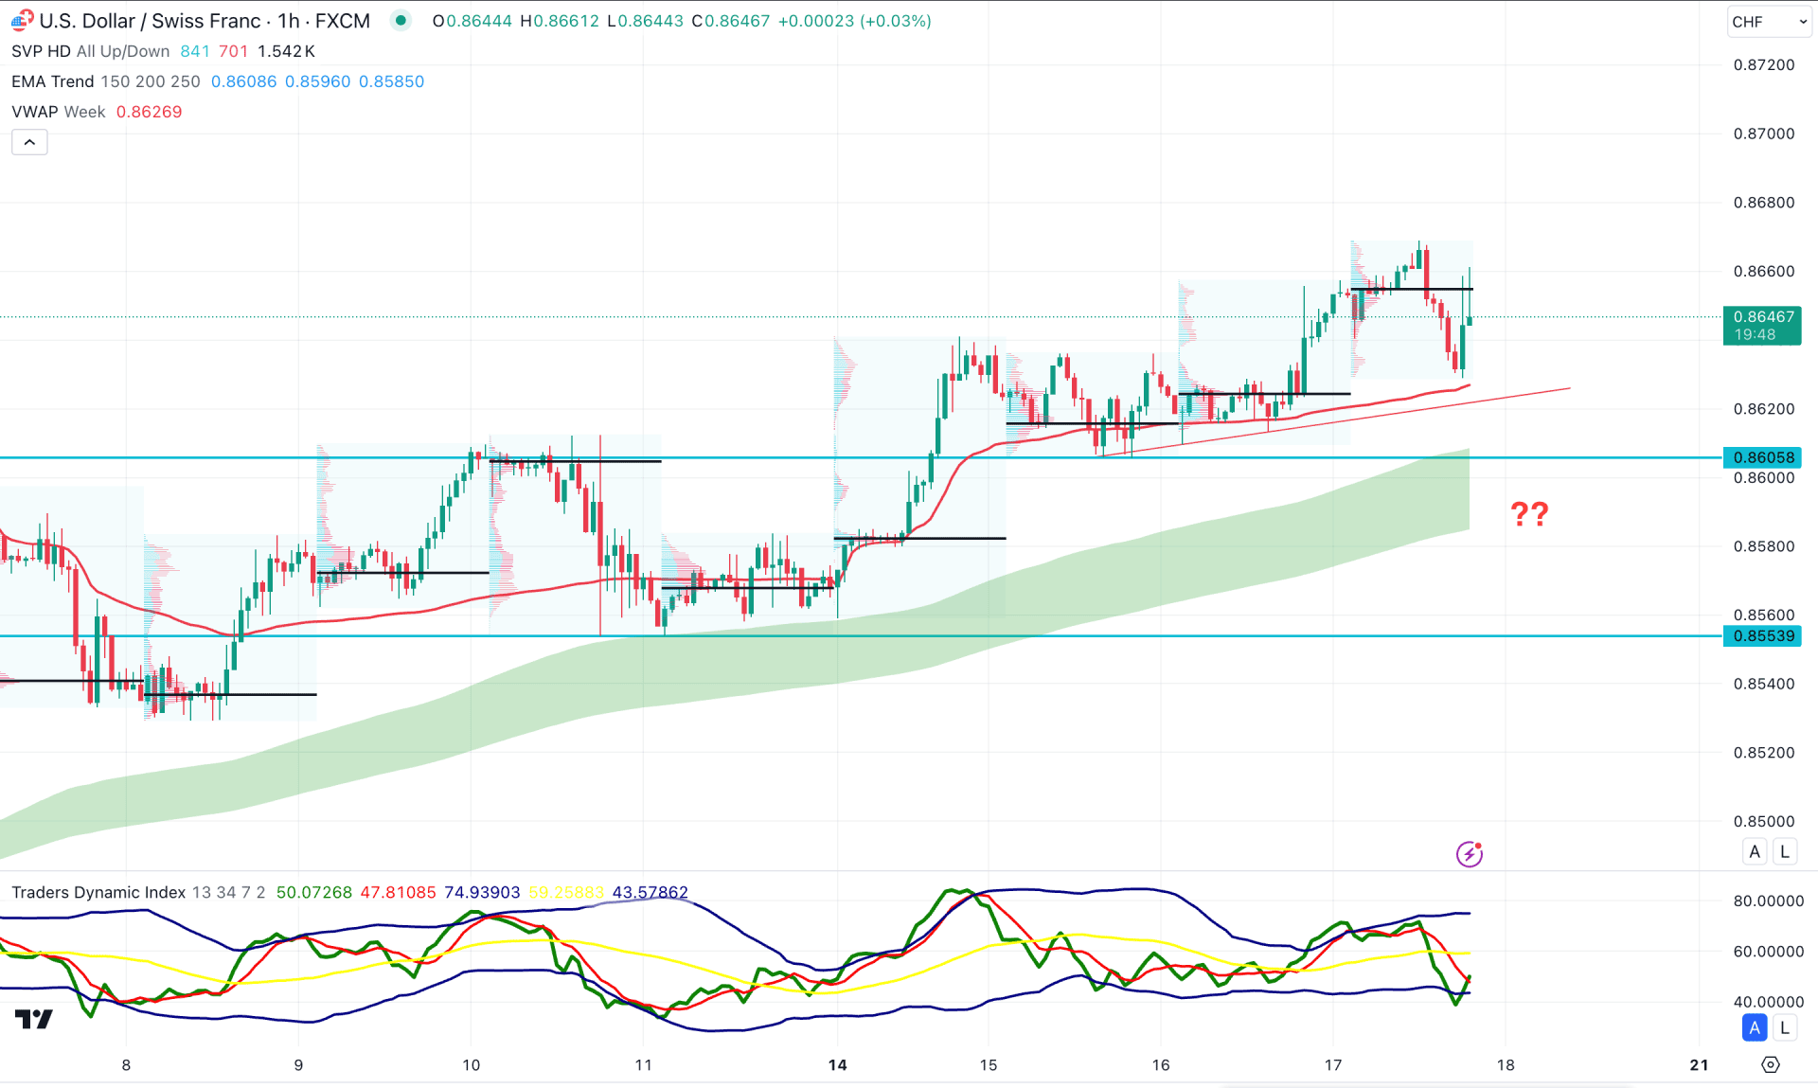Collapse the indicator legend with the chevron button
Screen dimensions: 1818x1088
[x=29, y=142]
